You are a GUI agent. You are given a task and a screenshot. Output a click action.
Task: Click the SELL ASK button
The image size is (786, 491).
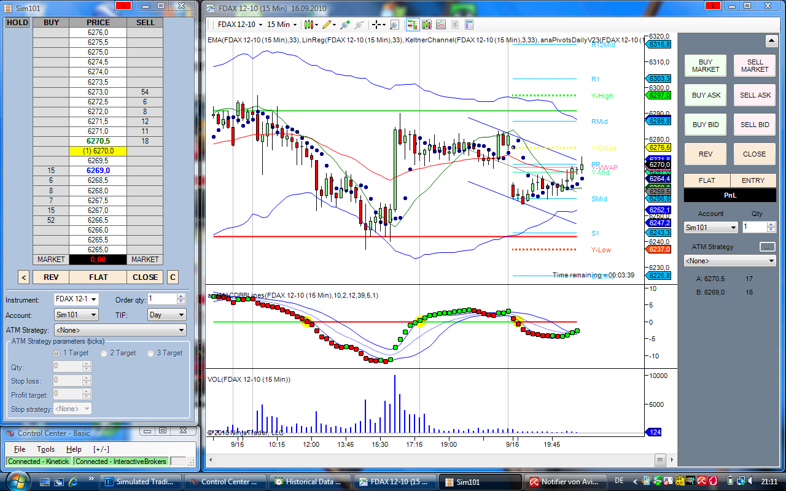[x=755, y=95]
